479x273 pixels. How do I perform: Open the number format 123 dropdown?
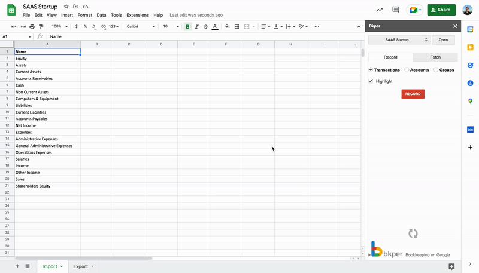tap(114, 27)
